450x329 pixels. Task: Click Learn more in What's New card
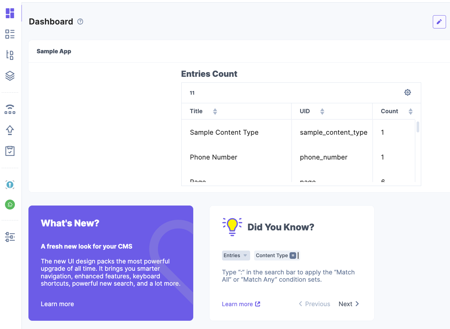tap(57, 304)
